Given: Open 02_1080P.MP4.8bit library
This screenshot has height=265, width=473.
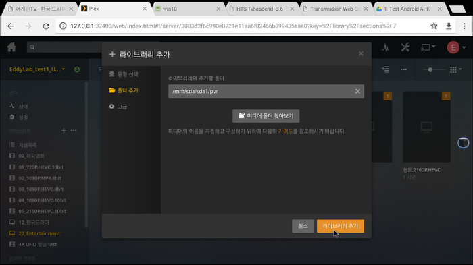Looking at the screenshot, I should (x=35, y=178).
